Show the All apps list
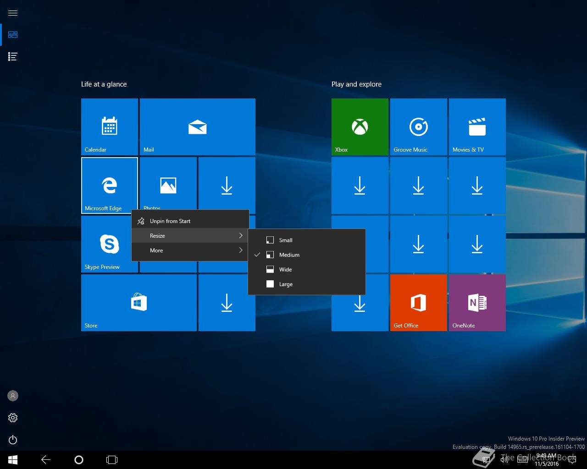587x469 pixels. [x=13, y=57]
